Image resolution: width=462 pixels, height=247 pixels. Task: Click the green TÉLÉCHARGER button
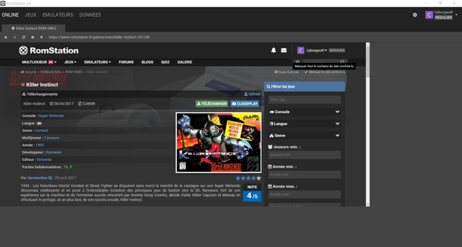[x=212, y=104]
